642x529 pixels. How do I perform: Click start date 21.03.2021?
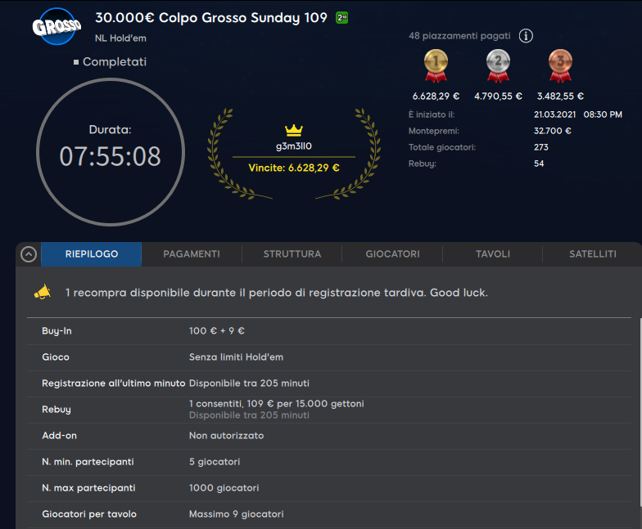pyautogui.click(x=554, y=114)
